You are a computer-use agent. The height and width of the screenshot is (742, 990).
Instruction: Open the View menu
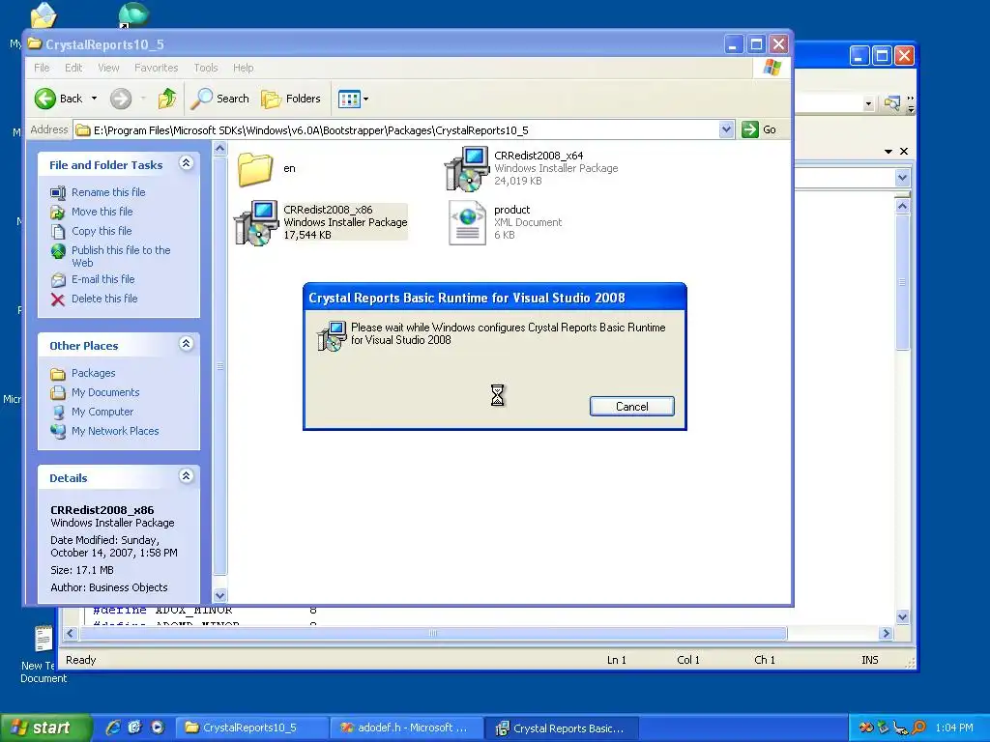click(108, 68)
